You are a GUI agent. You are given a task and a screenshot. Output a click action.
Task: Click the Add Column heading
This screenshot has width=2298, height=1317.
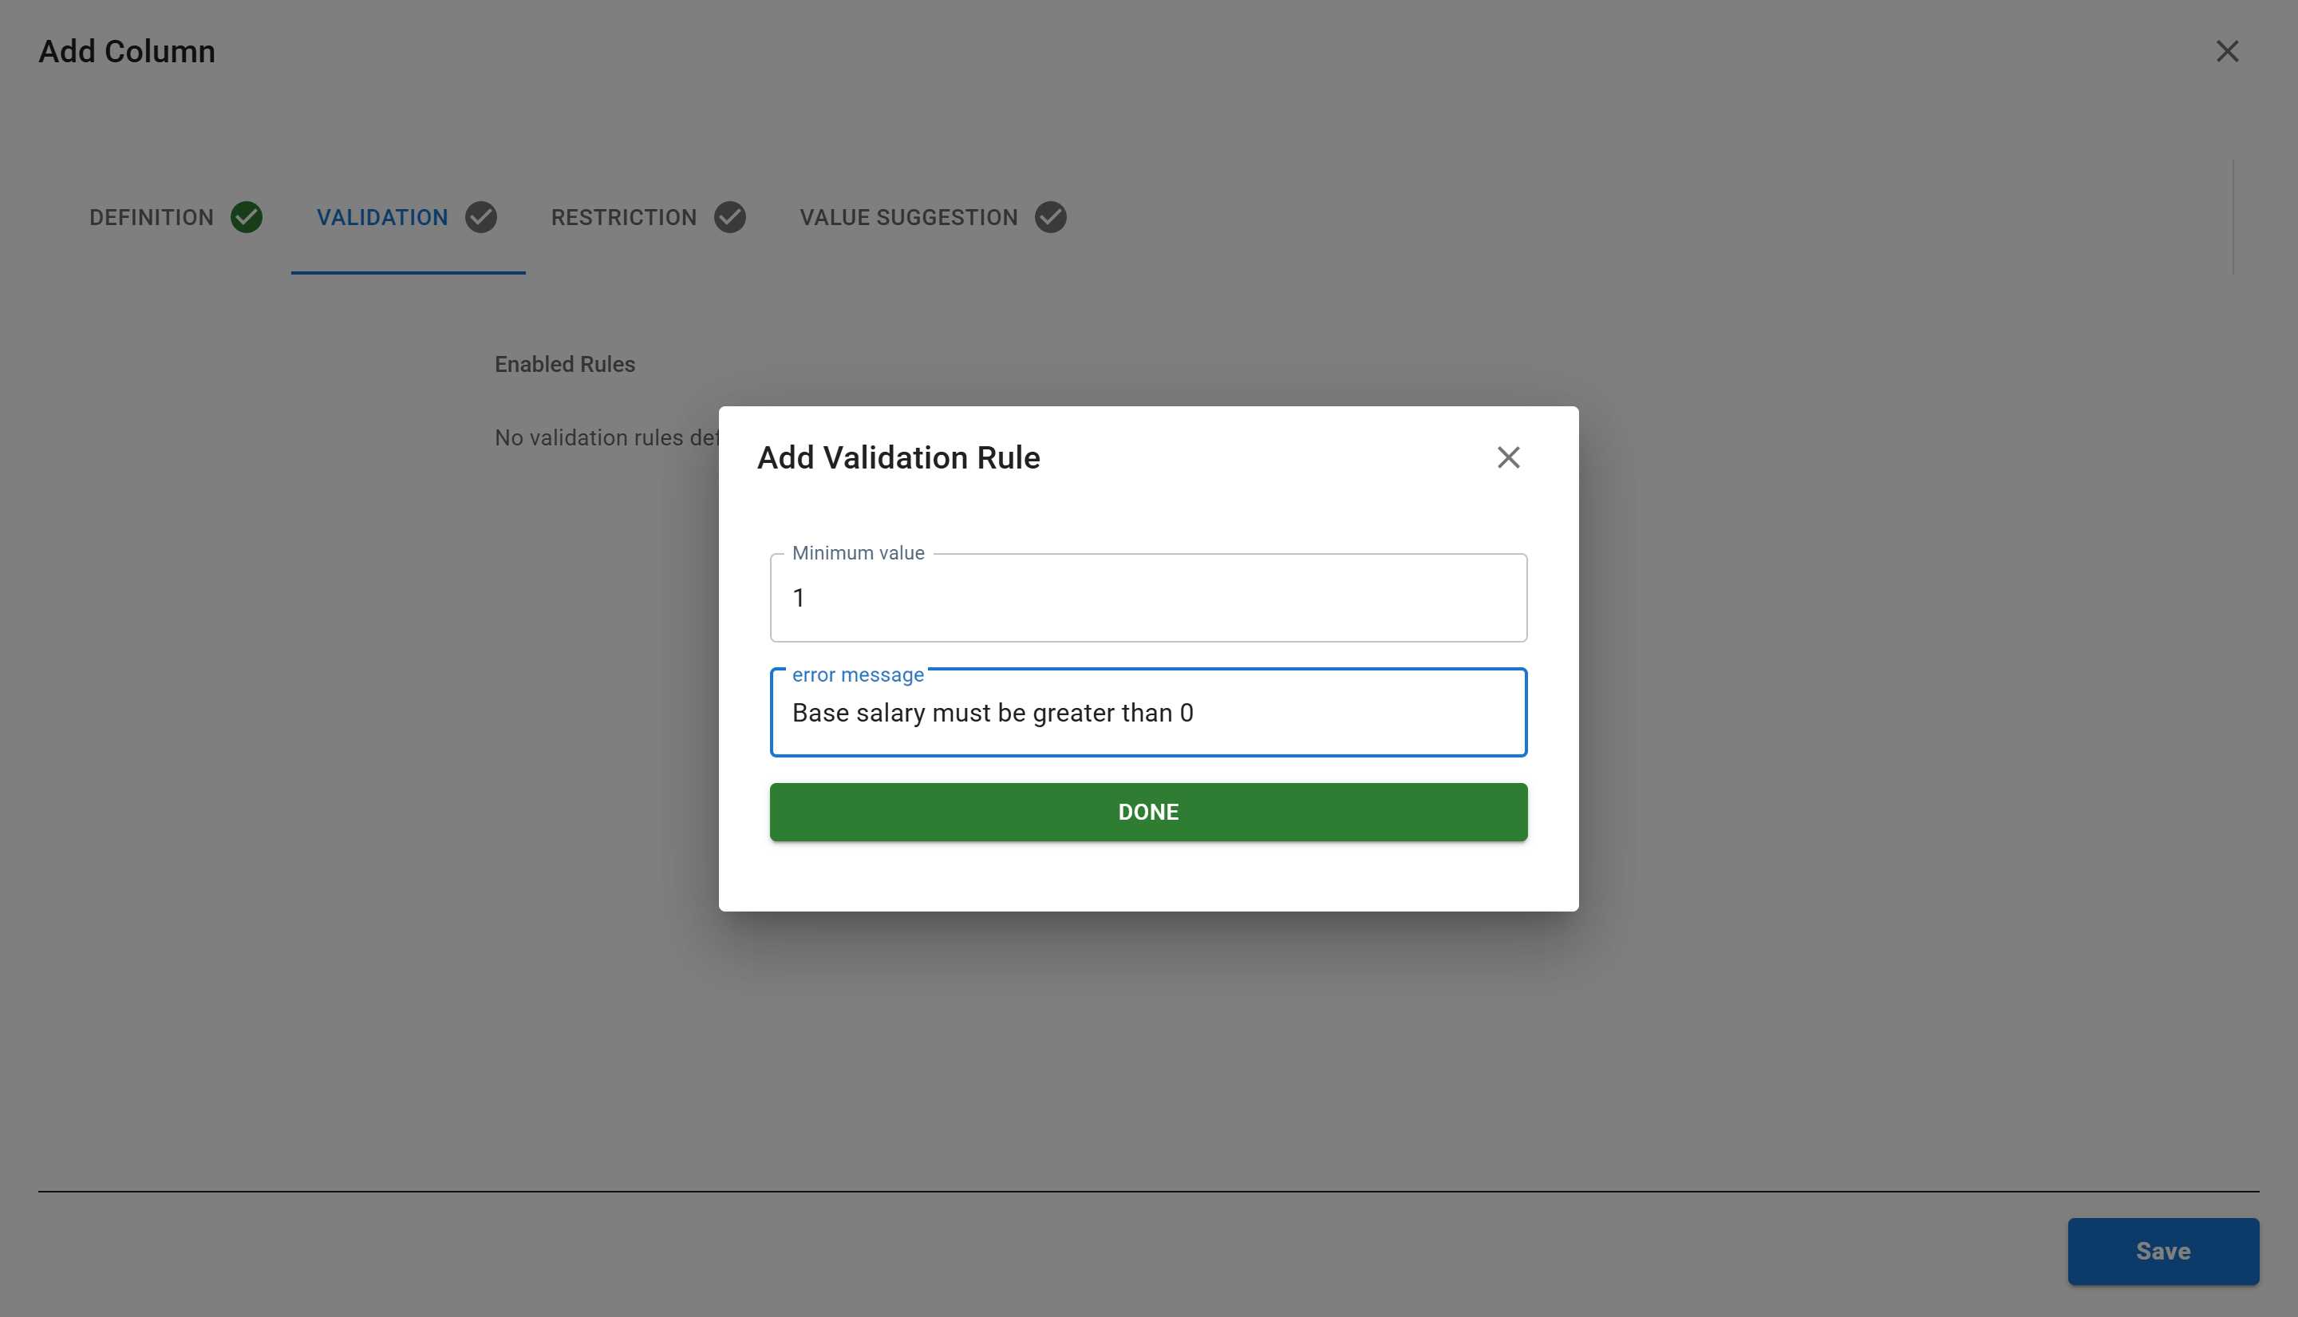pyautogui.click(x=127, y=52)
